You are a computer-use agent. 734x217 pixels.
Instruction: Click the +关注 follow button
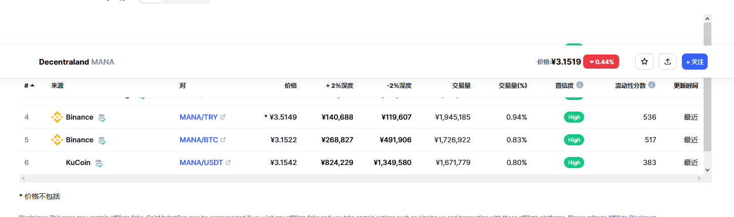(x=695, y=62)
